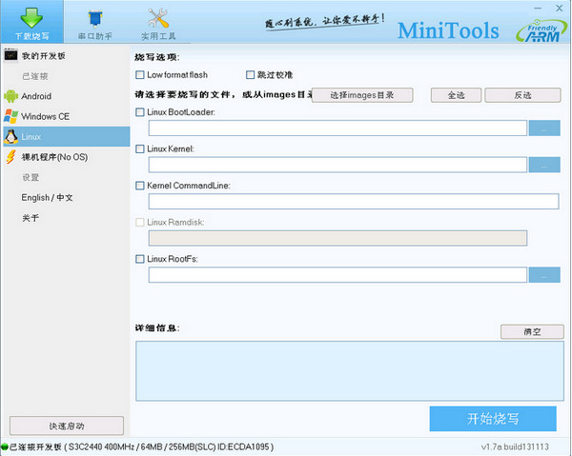The width and height of the screenshot is (572, 456).
Task: Click the Linux RootFs path field
Action: click(x=337, y=275)
